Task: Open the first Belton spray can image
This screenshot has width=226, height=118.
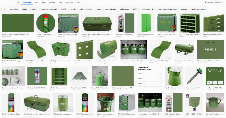Action: click(x=11, y=103)
